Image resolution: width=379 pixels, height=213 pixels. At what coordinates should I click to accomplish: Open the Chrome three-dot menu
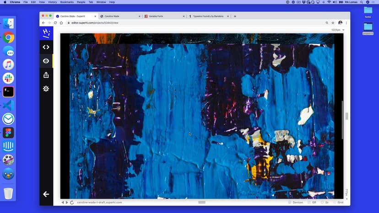[347, 22]
